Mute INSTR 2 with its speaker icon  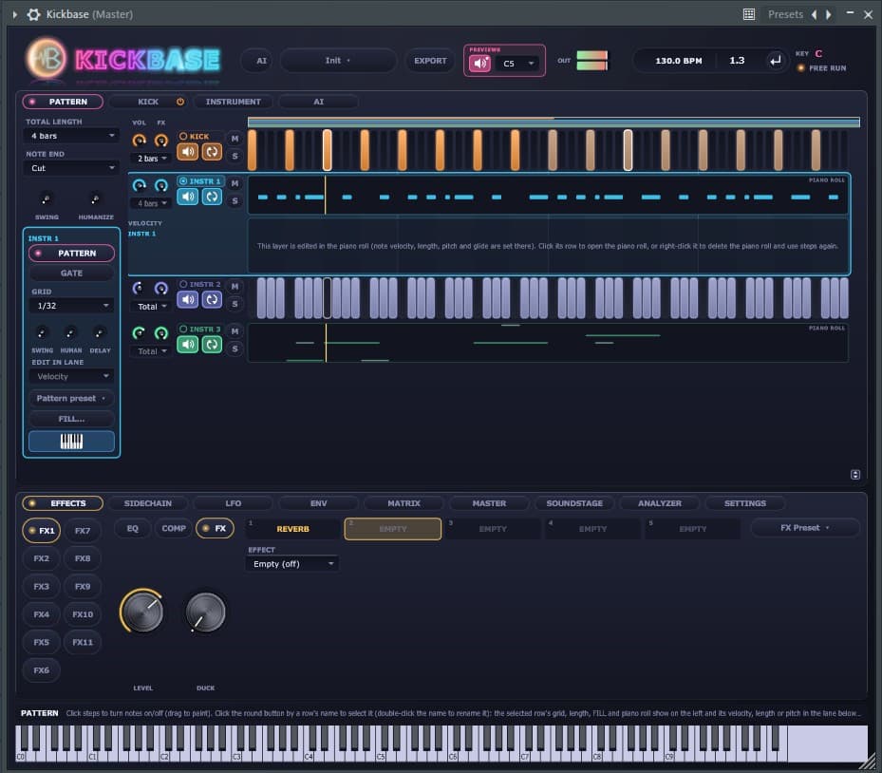click(188, 299)
